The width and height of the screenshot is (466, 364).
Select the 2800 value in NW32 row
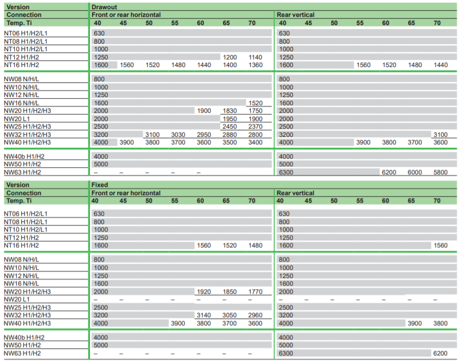click(x=255, y=135)
